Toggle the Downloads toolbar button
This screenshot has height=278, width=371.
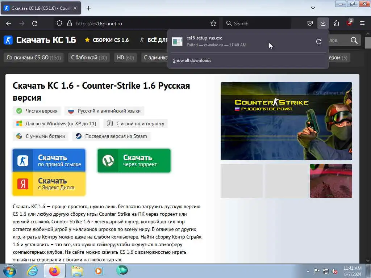click(x=323, y=24)
